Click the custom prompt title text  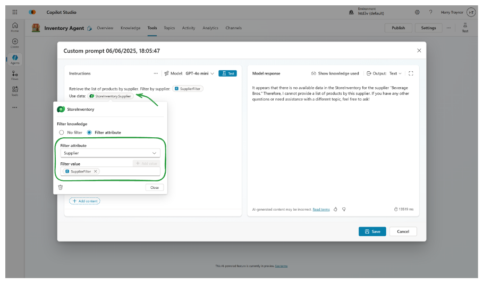pos(112,51)
